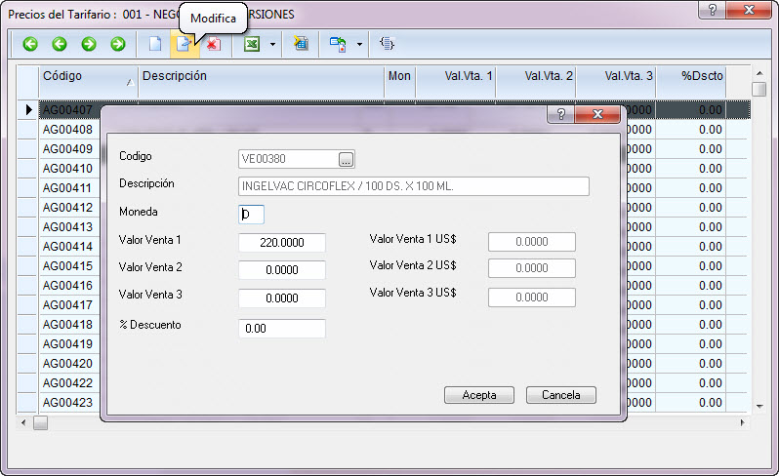Click the curly braces list icon

tap(388, 44)
